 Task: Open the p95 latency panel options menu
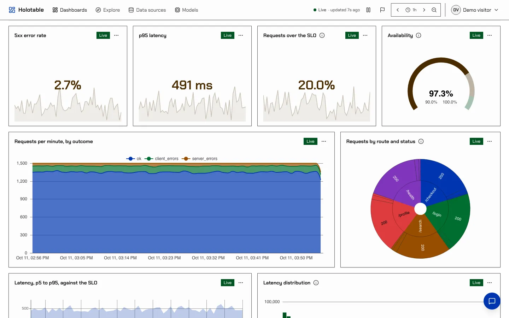click(x=241, y=35)
